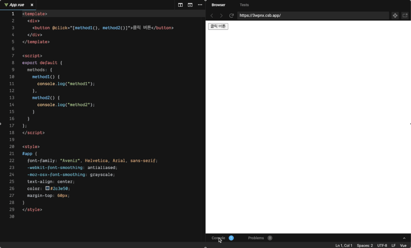Switch to the Browser tab
This screenshot has height=248, width=411.
pos(218,5)
